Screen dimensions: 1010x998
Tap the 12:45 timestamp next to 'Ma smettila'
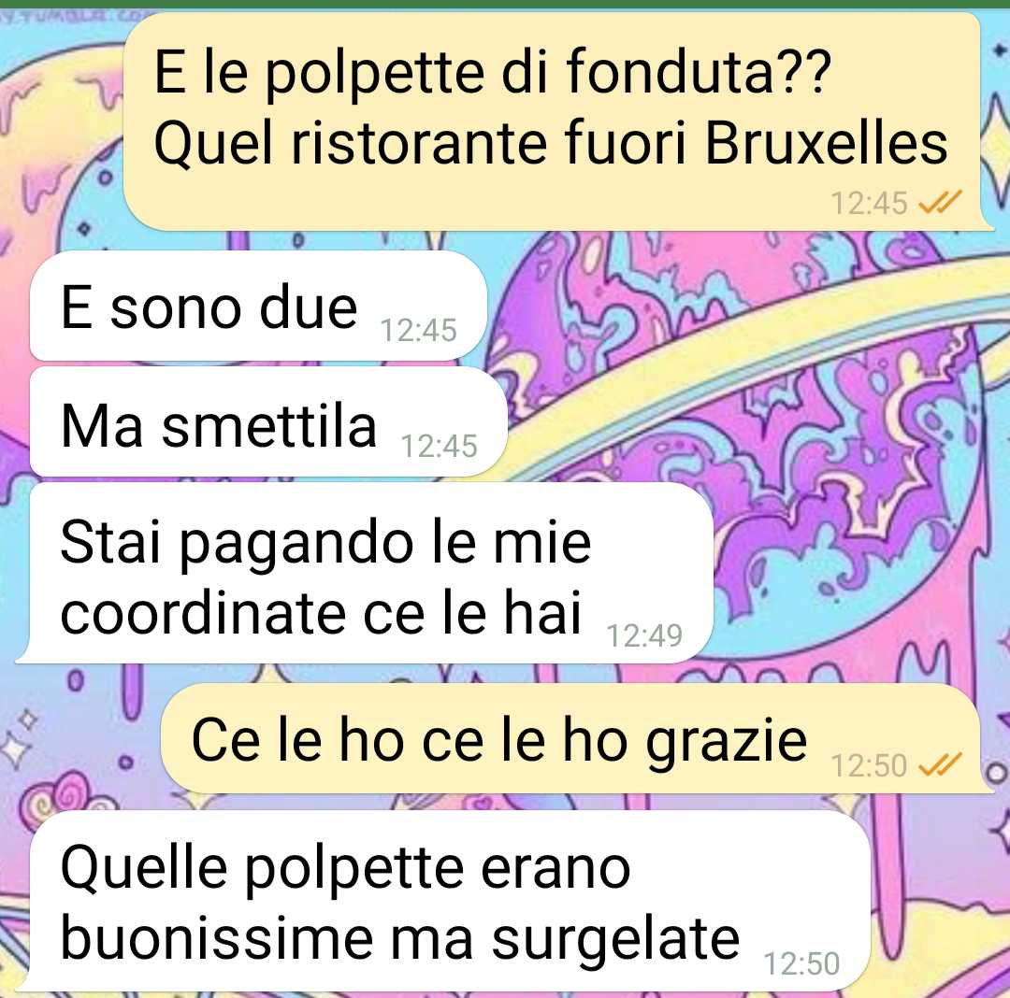439,446
